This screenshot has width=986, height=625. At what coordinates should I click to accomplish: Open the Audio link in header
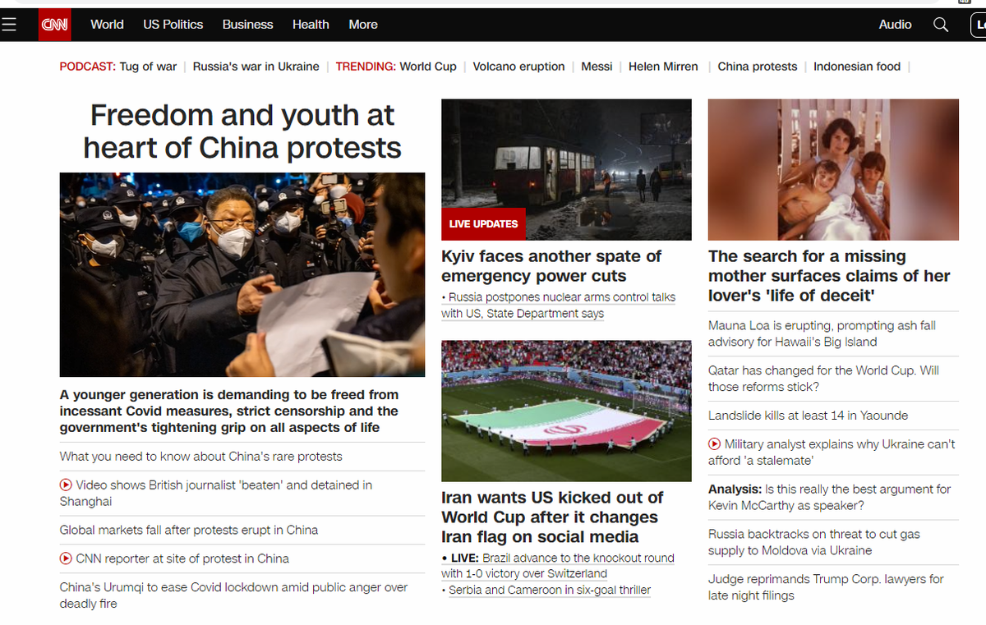895,25
